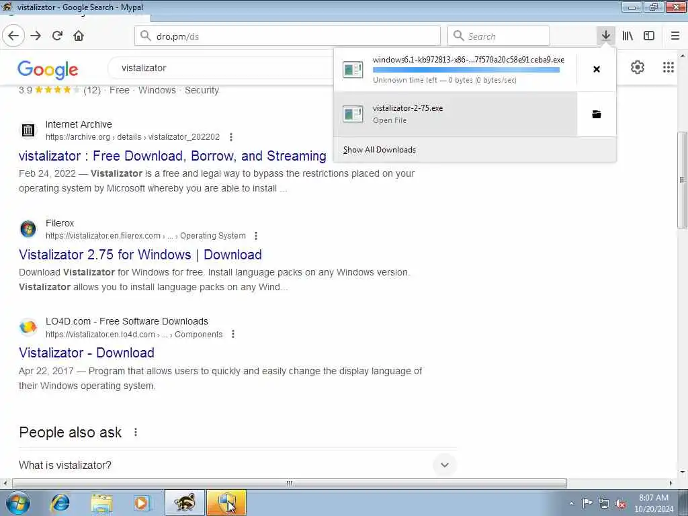Click the horizontal page scrollbar thumb

pyautogui.click(x=290, y=483)
